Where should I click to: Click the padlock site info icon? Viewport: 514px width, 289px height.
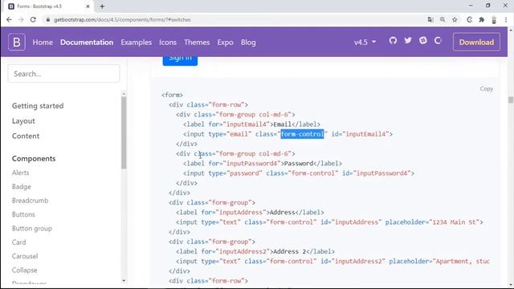click(x=48, y=19)
